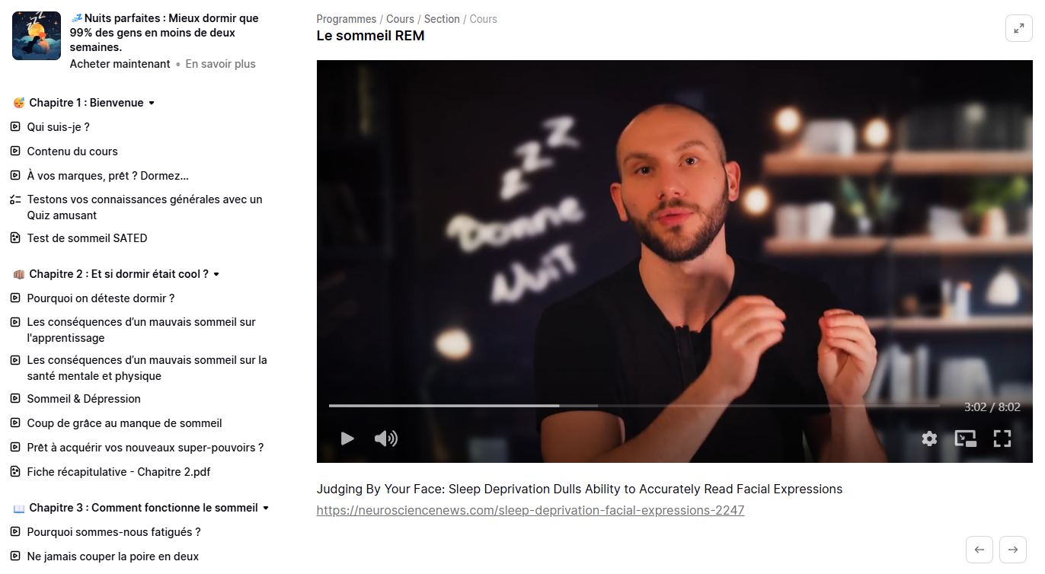Click Acheter maintenant
1045x574 pixels.
pos(120,64)
